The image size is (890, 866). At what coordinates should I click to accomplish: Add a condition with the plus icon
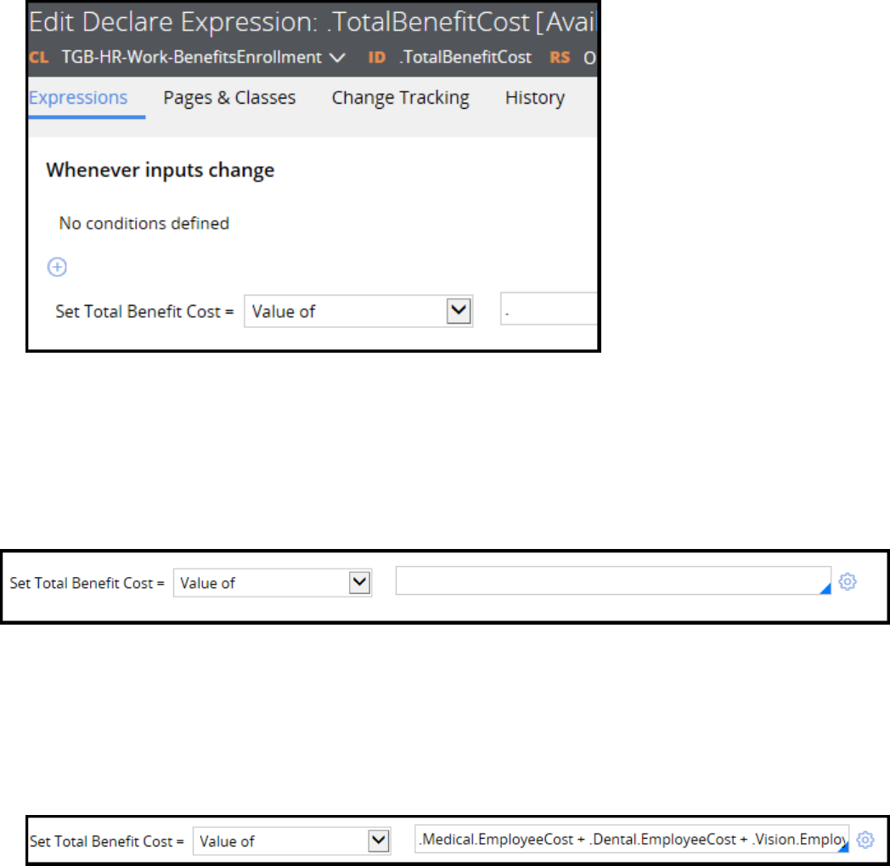pos(57,267)
